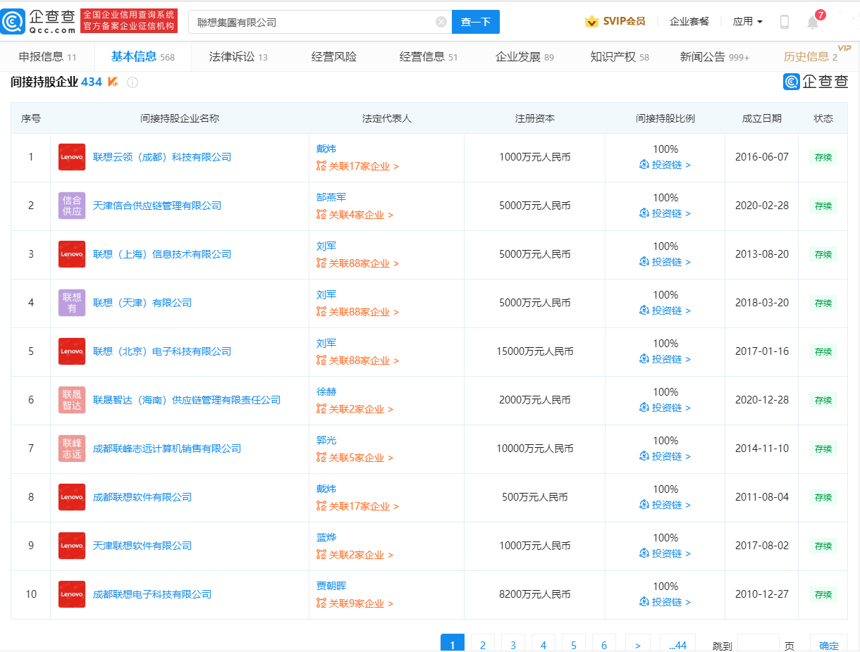
Task: Open 投资链 for 成都联想电子科技有限公司
Action: click(665, 602)
